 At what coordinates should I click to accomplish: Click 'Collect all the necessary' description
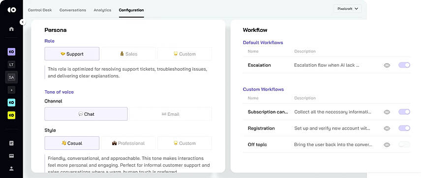click(x=333, y=112)
